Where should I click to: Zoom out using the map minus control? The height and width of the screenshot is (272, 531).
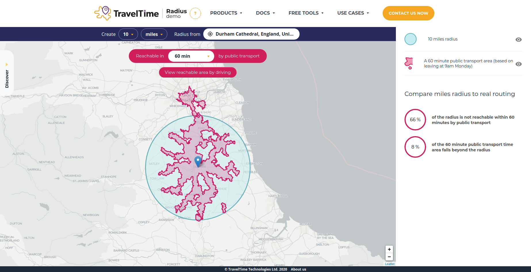[389, 257]
